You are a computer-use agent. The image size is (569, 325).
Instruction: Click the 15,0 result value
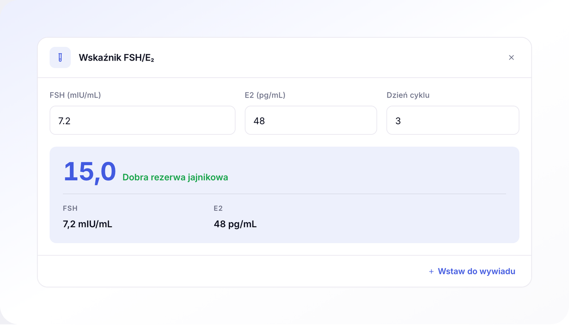90,171
